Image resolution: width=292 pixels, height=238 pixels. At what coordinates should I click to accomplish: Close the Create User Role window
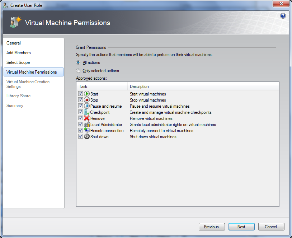(x=281, y=4)
